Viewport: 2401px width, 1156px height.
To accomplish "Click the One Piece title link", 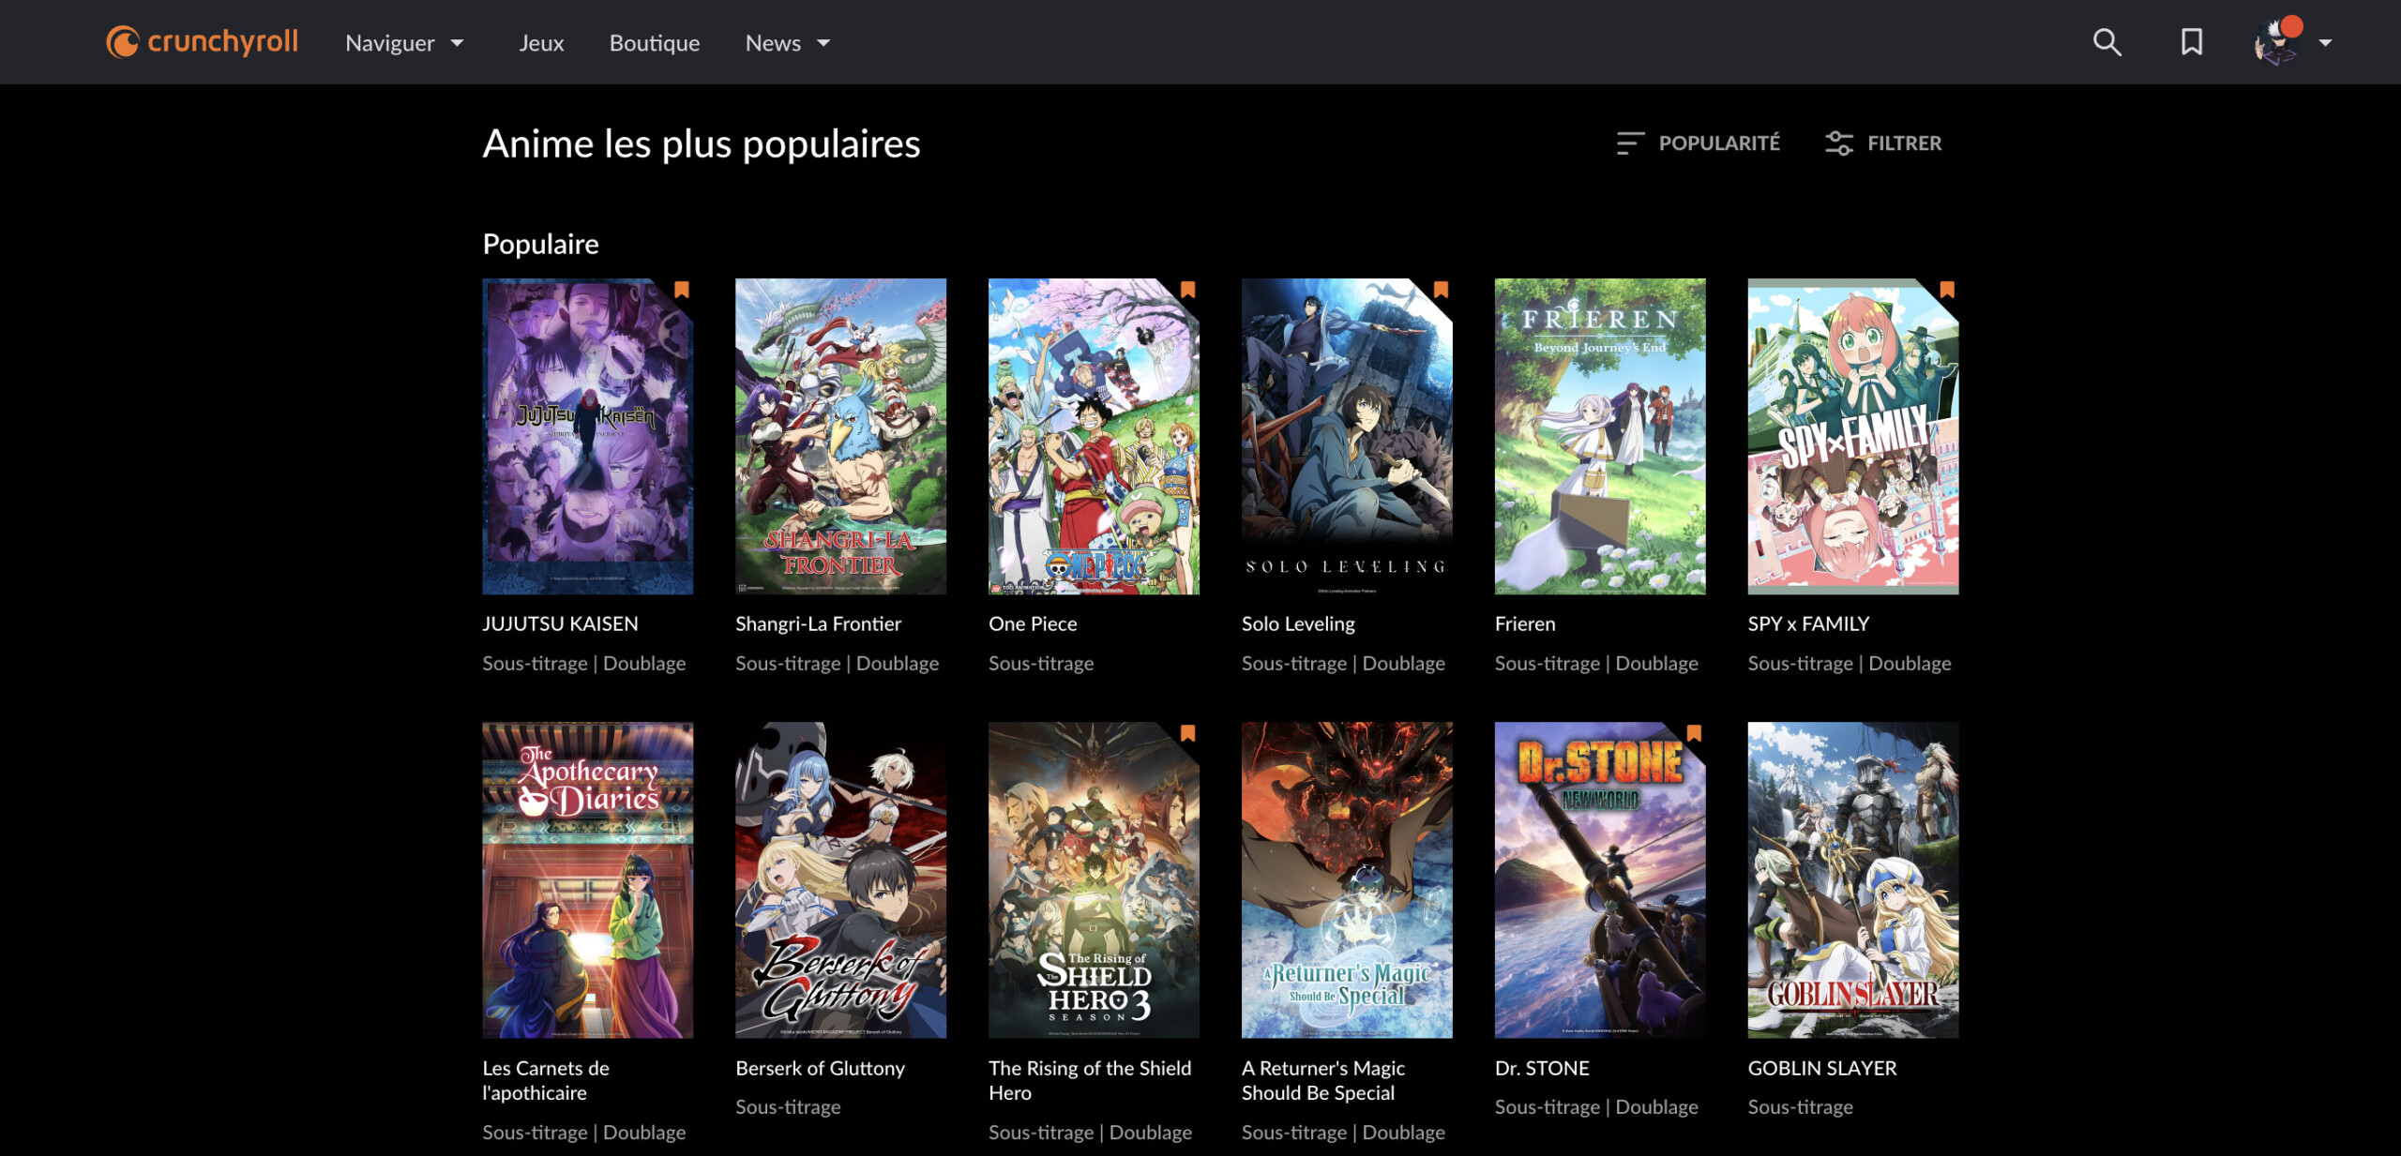I will (1033, 623).
